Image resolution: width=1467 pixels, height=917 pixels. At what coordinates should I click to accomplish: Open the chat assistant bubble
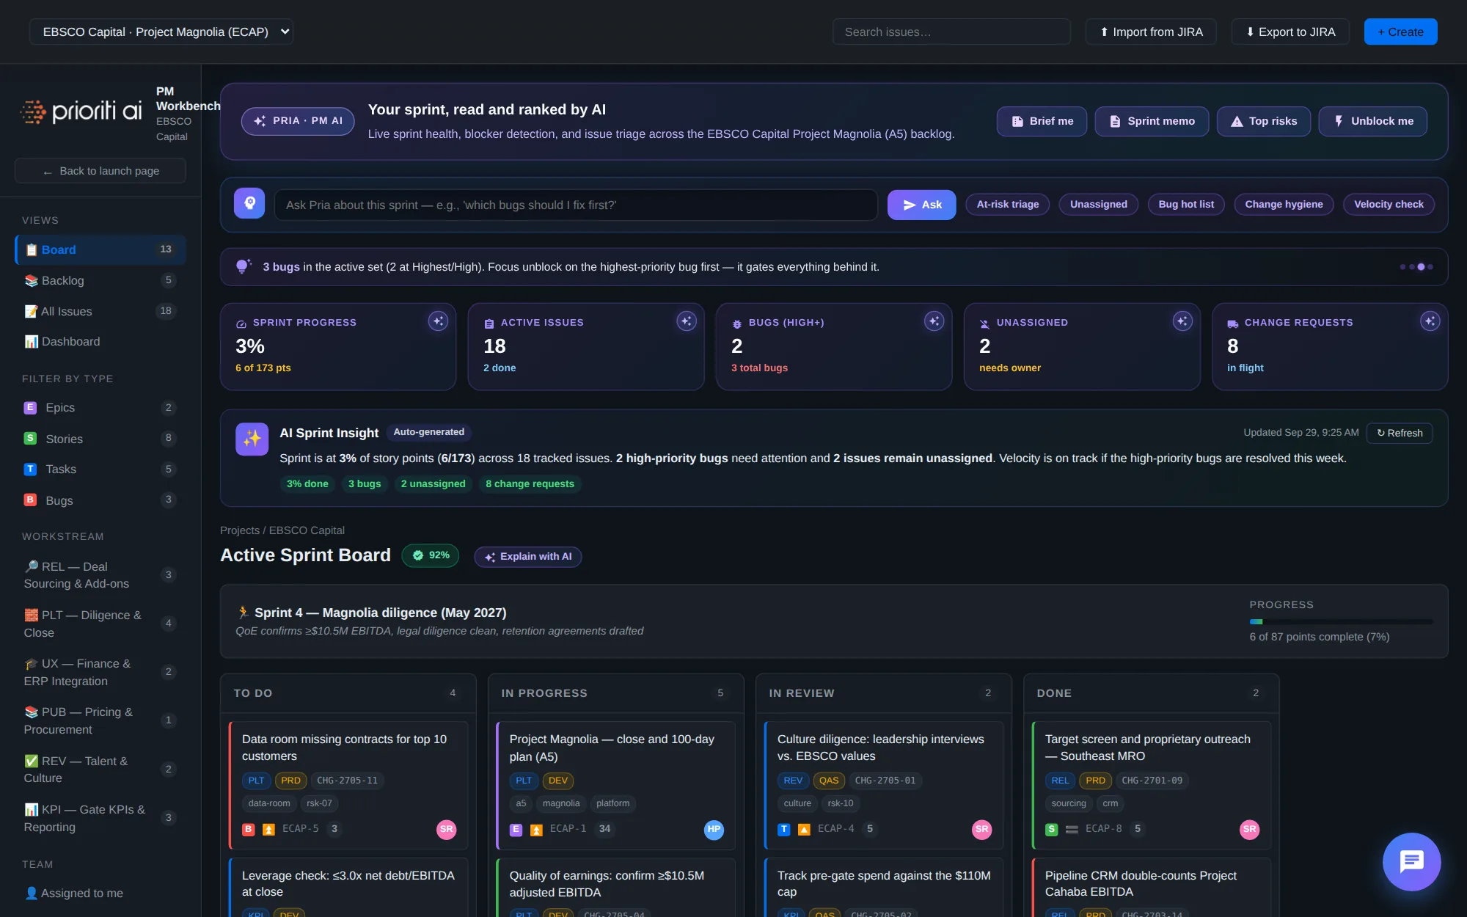click(x=1411, y=861)
